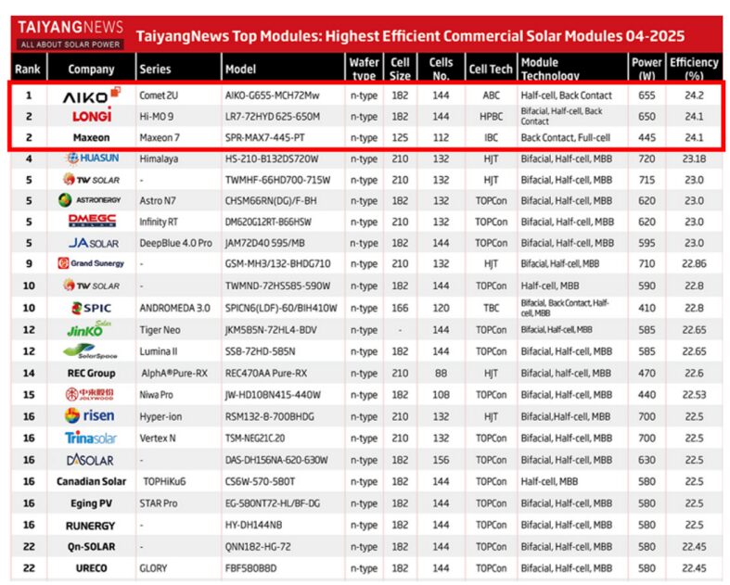Select the LONGi logo

(x=91, y=116)
